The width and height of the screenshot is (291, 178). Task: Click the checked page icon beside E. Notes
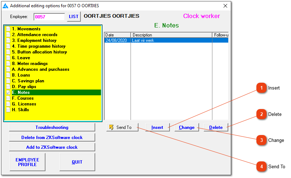pos(8,92)
